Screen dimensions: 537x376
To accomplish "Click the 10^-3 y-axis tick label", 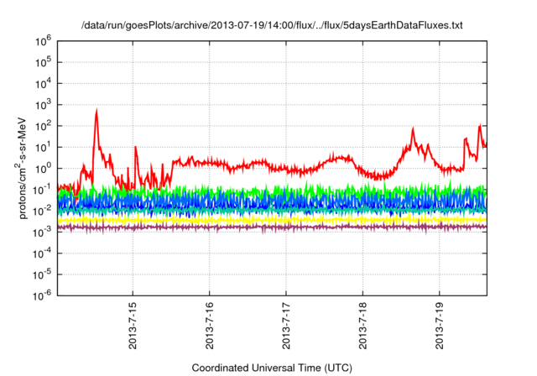I will (x=42, y=232).
